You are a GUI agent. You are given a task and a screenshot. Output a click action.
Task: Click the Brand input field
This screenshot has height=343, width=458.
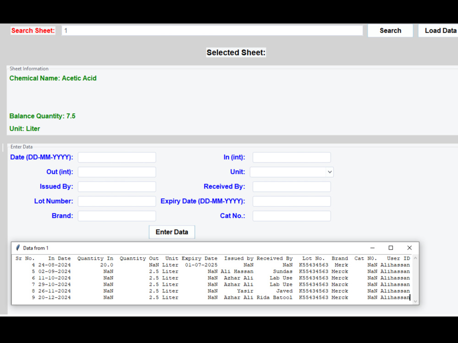point(117,216)
